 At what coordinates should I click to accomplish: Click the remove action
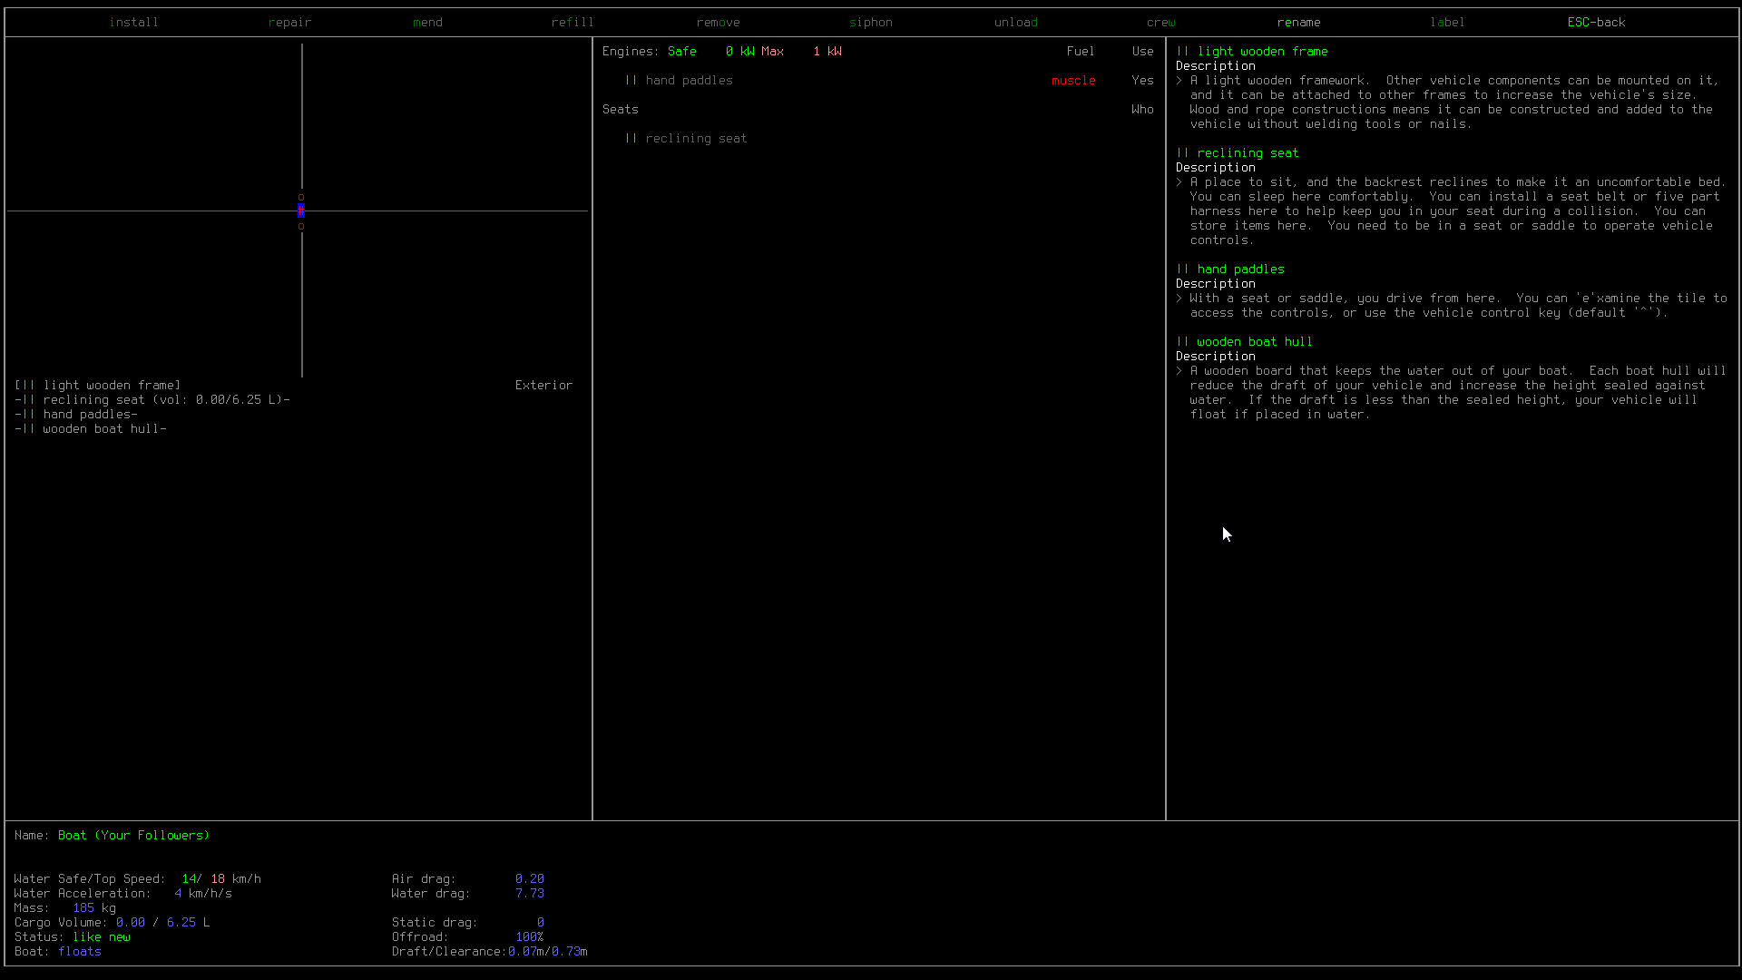pos(718,22)
